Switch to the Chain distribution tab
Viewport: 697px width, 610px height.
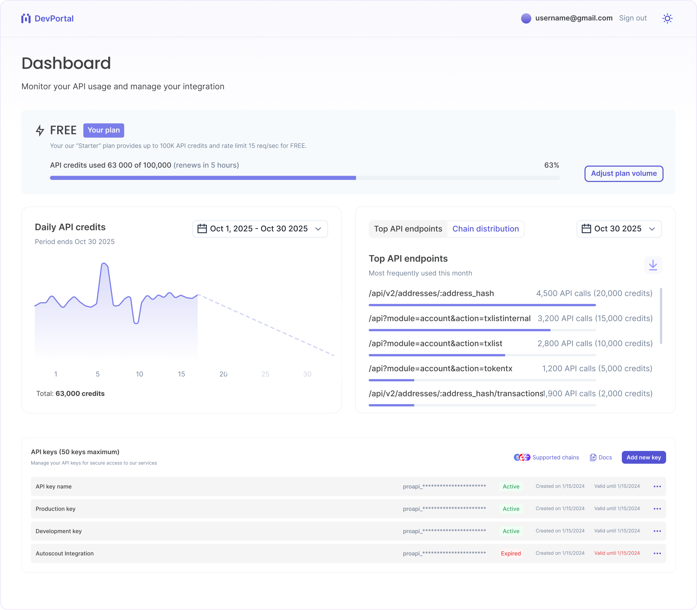coord(486,229)
